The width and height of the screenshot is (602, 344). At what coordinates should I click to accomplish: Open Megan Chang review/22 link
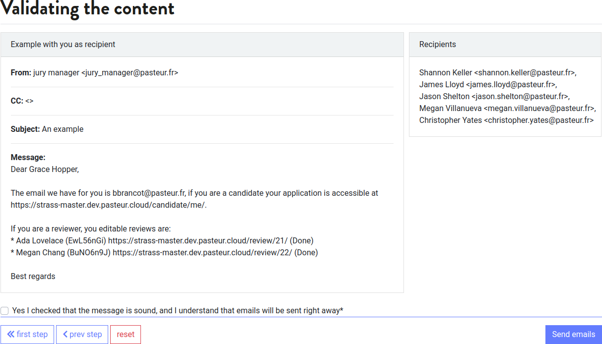pos(202,253)
